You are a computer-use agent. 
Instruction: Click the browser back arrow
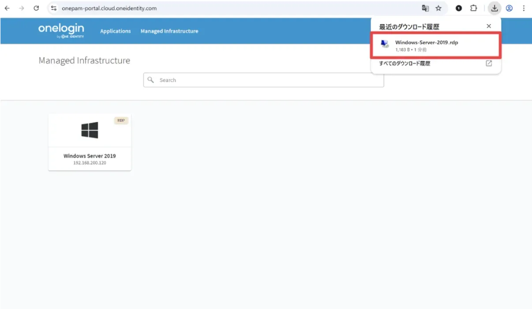[x=7, y=8]
